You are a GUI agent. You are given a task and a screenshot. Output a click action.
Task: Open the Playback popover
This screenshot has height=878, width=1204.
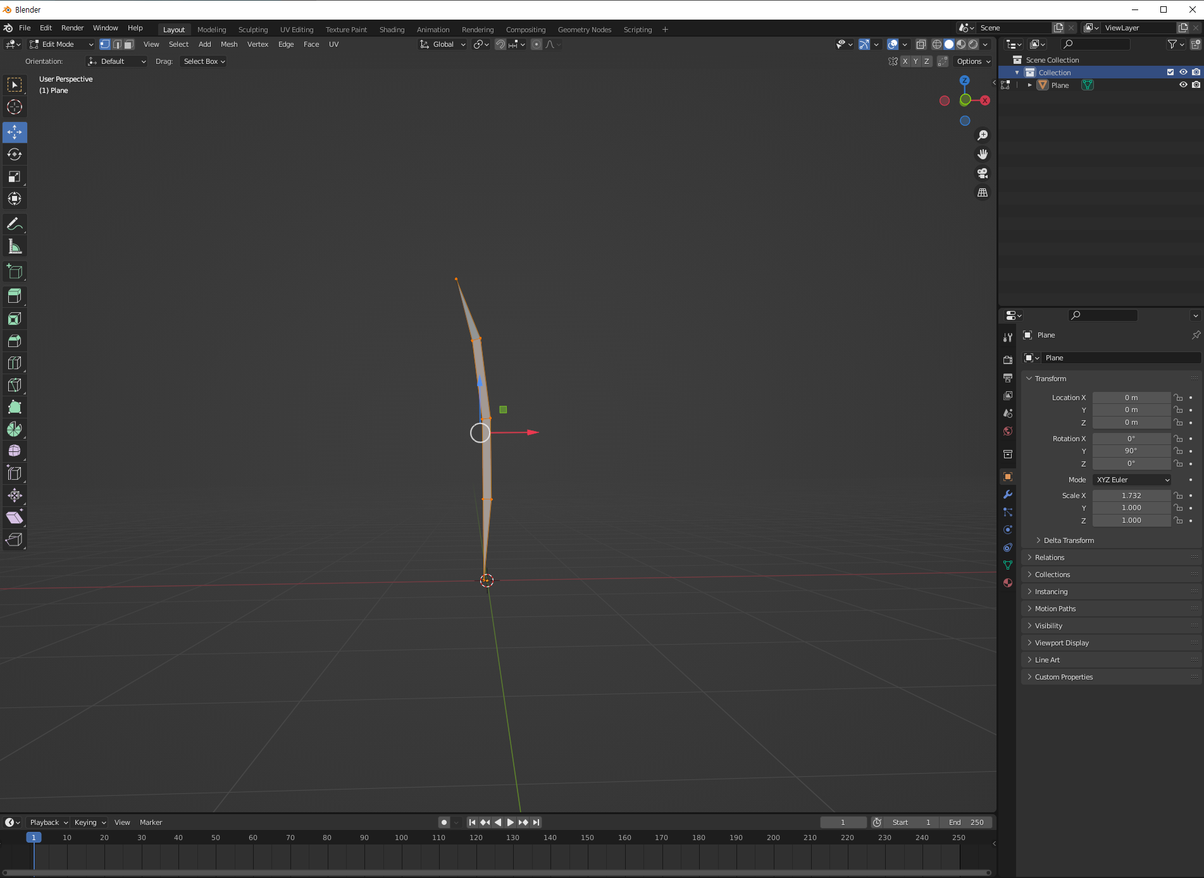pos(49,822)
